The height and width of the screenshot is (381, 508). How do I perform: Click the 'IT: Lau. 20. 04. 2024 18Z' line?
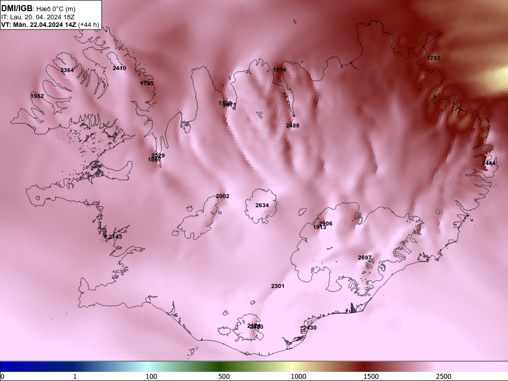[38, 17]
